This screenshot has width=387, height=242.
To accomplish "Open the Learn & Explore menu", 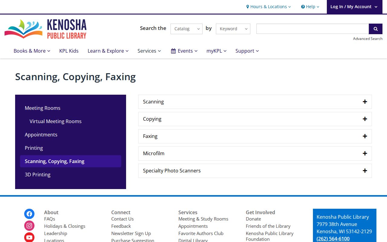I will pos(108,51).
